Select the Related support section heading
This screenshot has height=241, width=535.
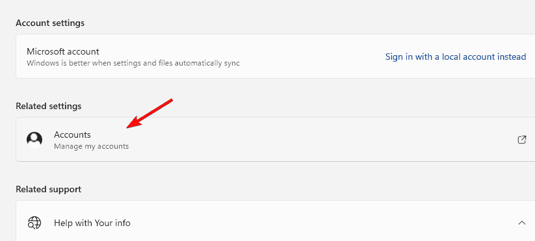coord(49,189)
